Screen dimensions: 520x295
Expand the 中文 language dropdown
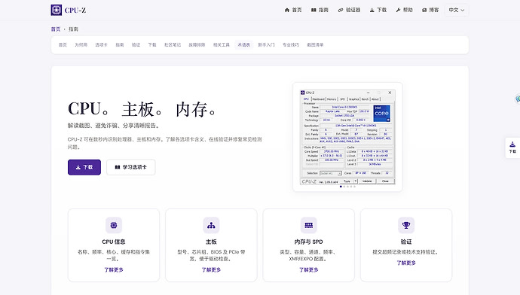(457, 10)
